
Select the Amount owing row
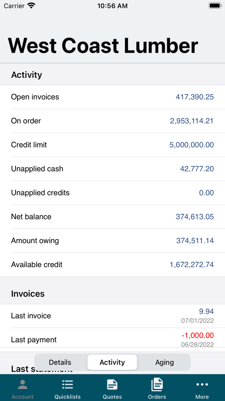pyautogui.click(x=112, y=241)
